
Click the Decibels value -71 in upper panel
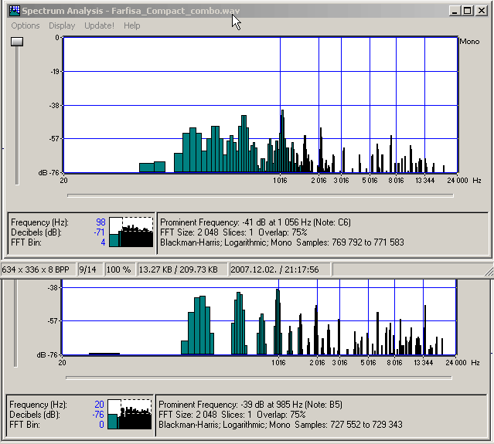pos(99,232)
